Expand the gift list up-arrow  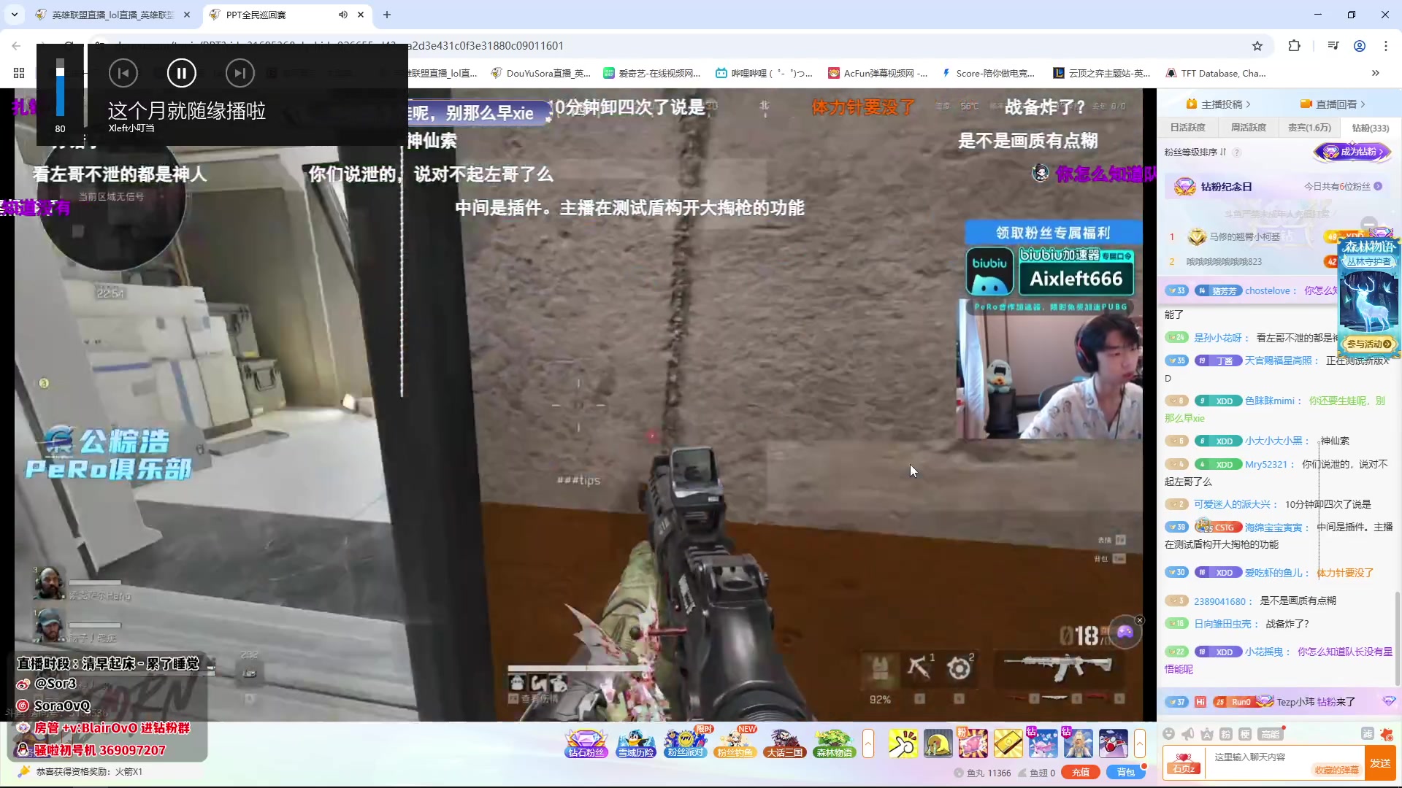1139,743
